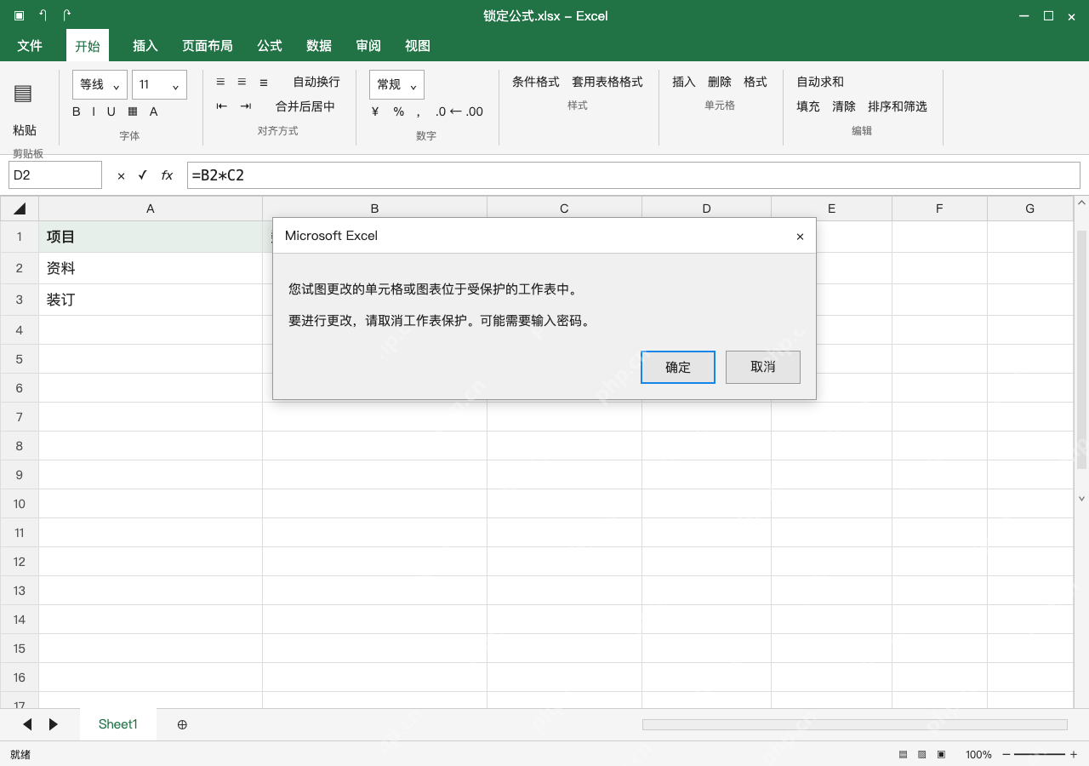Click the 自动求和 button
Viewport: 1089px width, 766px height.
(x=820, y=82)
